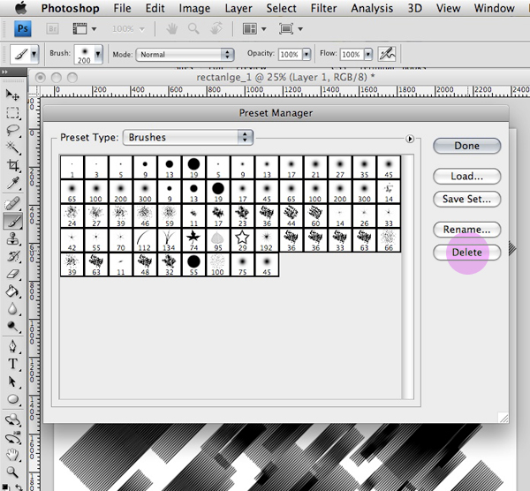The image size is (530, 491).
Task: Select the grass brush preset 134
Action: pyautogui.click(x=170, y=240)
